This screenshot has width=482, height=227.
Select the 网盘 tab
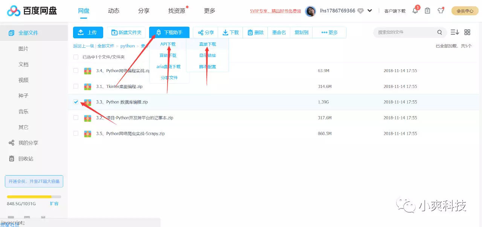coord(84,11)
